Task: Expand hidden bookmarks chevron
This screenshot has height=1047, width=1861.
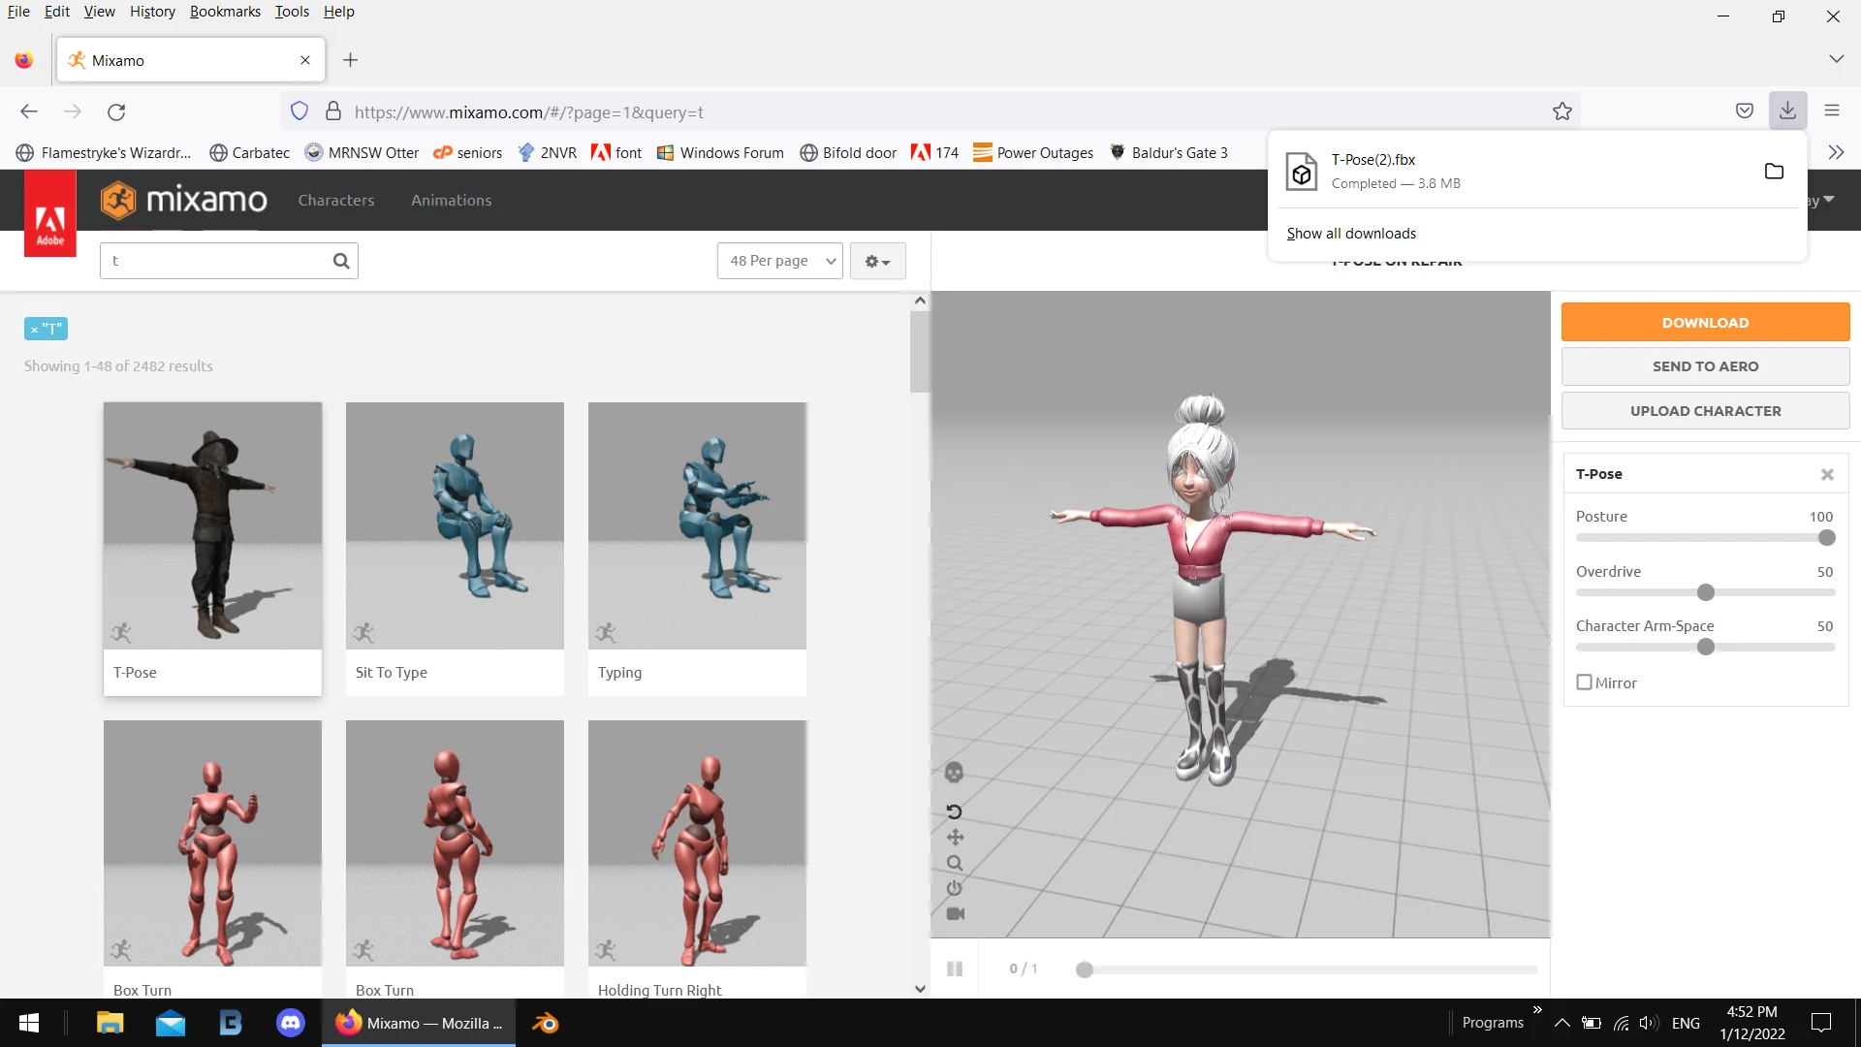Action: pyautogui.click(x=1836, y=153)
